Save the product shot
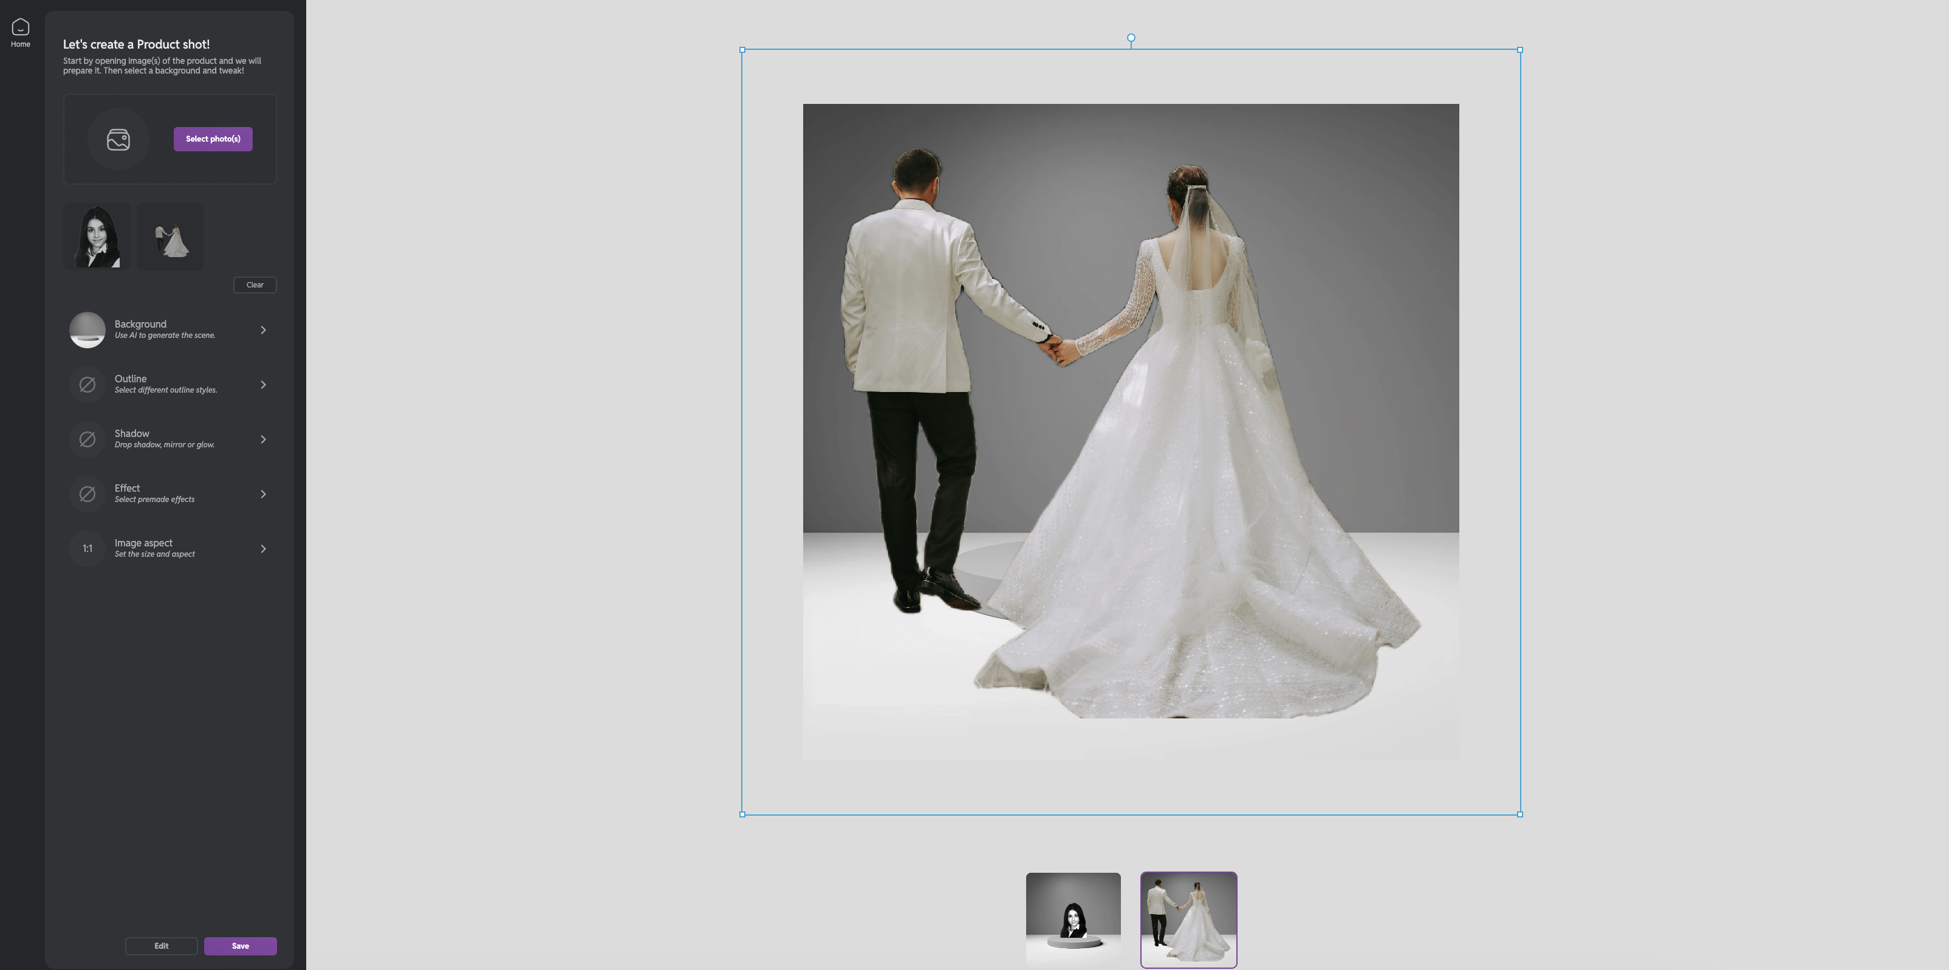Screen dimensions: 1949x970 (240, 946)
